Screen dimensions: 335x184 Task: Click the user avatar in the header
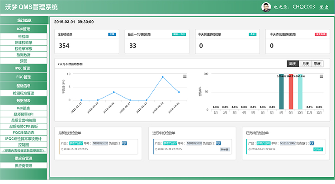(x=267, y=7)
